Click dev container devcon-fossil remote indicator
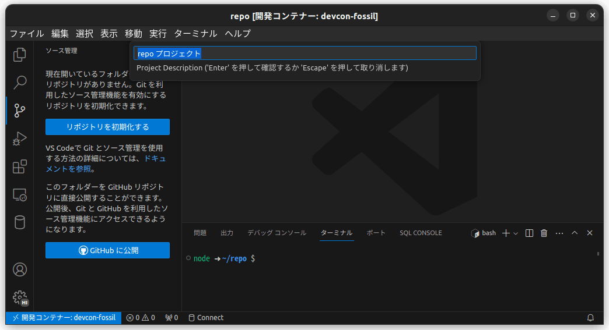This screenshot has width=609, height=330. pos(64,318)
